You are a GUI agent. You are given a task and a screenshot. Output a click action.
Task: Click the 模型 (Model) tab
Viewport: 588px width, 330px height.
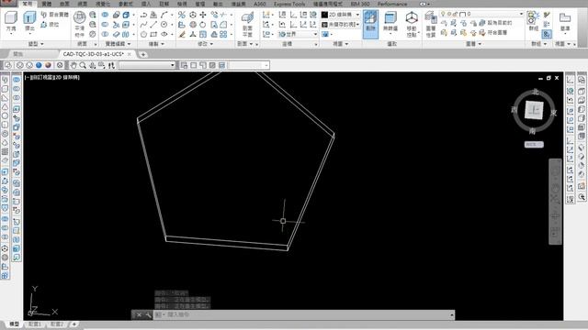coord(14,324)
